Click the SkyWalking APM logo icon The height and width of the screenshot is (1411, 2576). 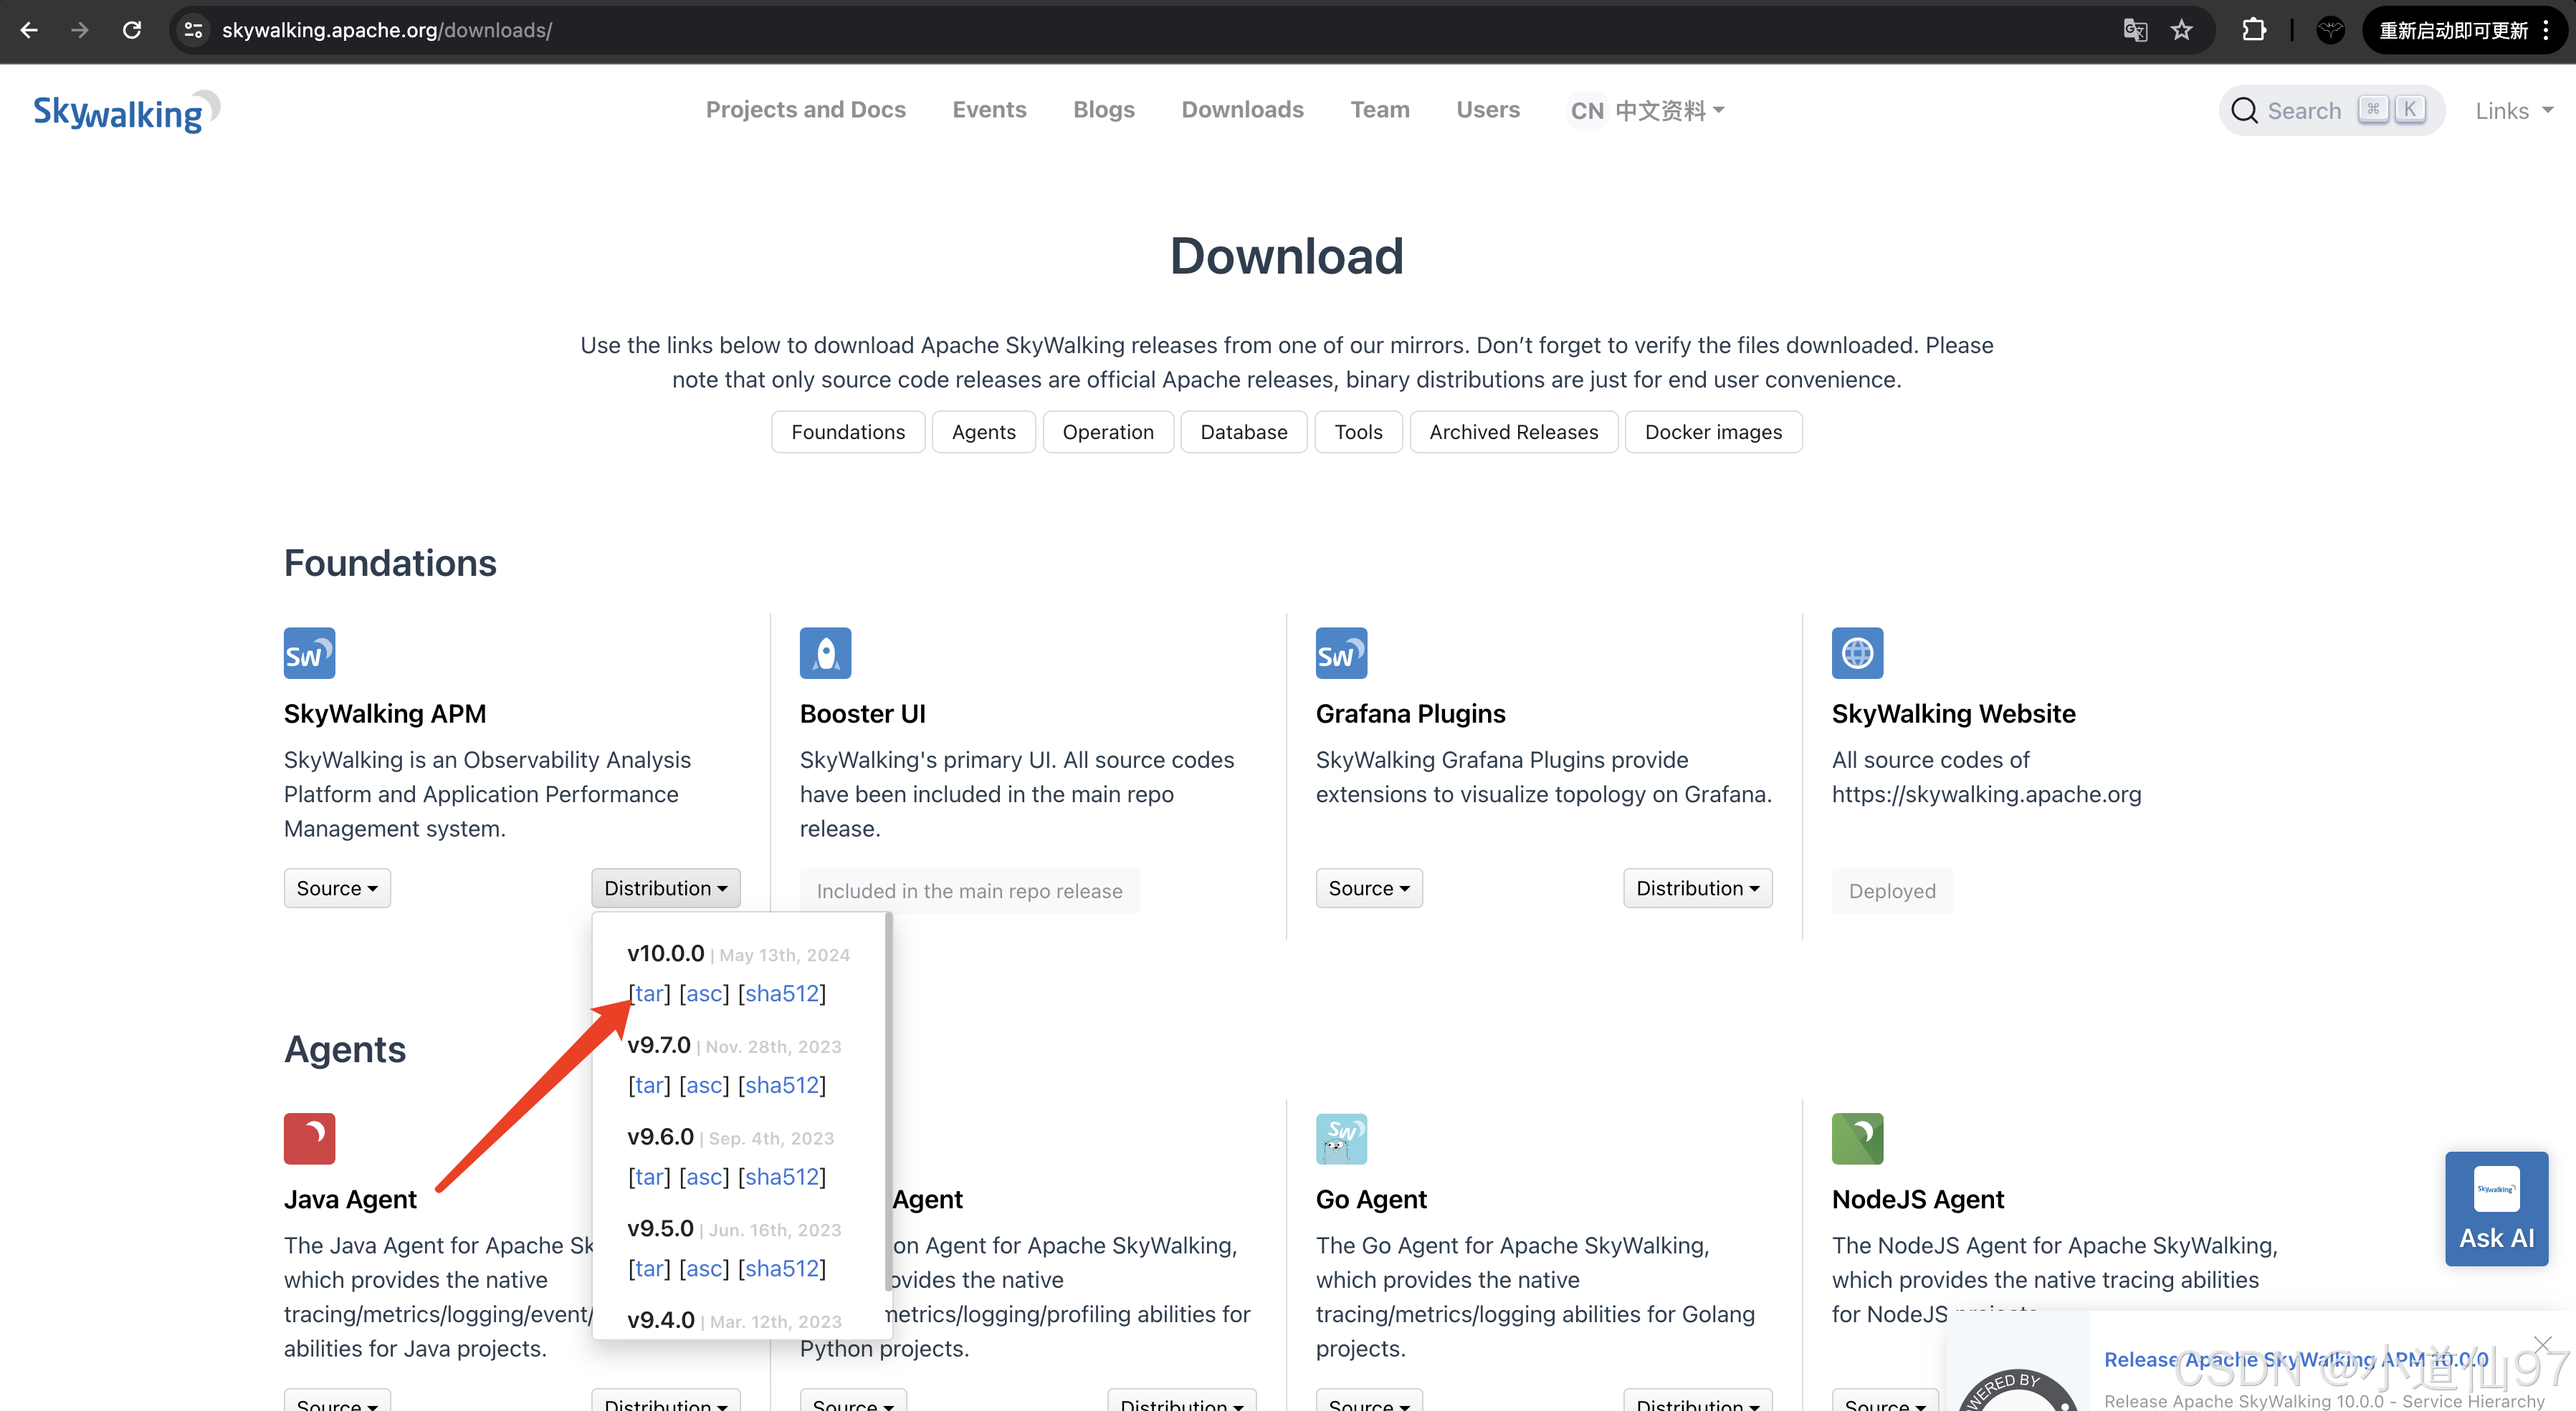coord(310,653)
